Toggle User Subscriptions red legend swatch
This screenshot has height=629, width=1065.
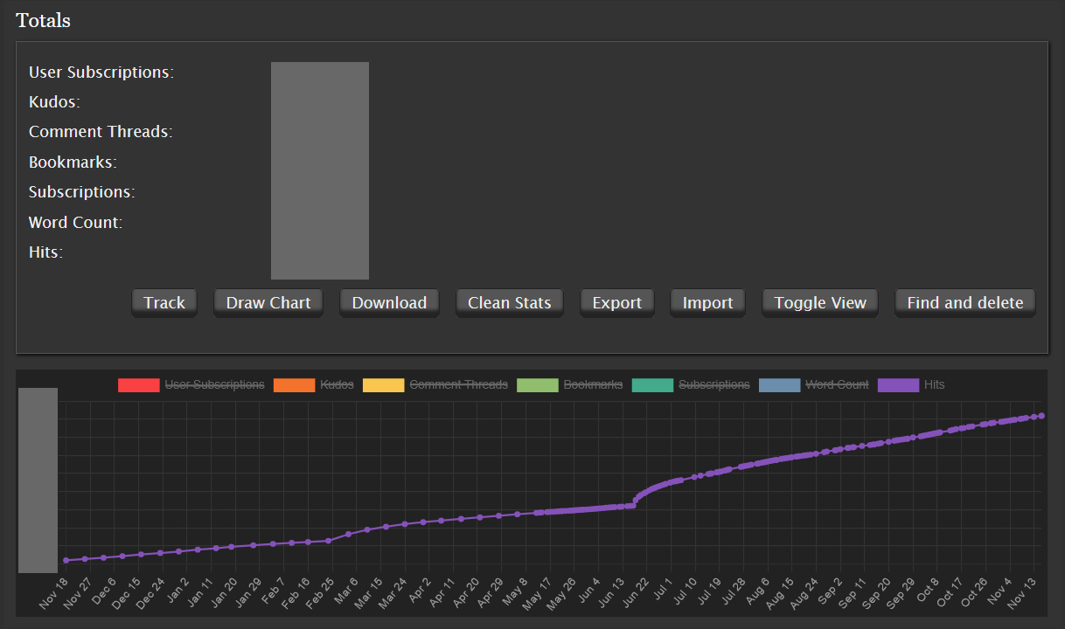[139, 385]
